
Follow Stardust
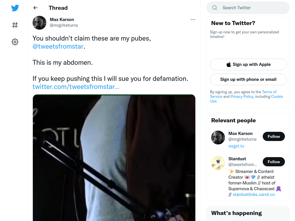coord(274,162)
